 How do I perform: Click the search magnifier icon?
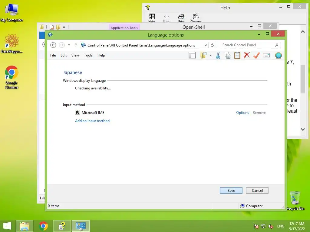277,45
